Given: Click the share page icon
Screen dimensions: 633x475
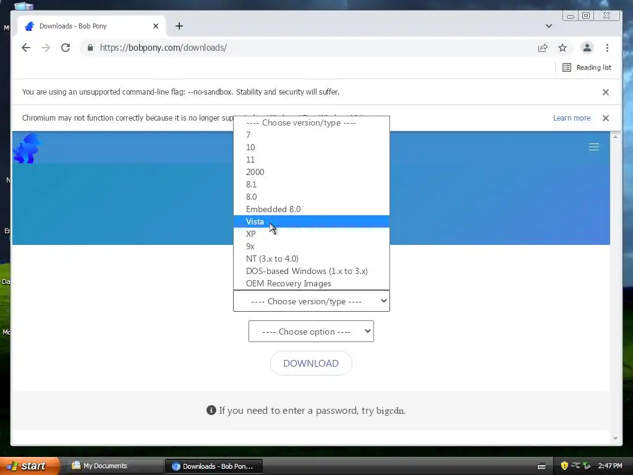Looking at the screenshot, I should point(543,48).
